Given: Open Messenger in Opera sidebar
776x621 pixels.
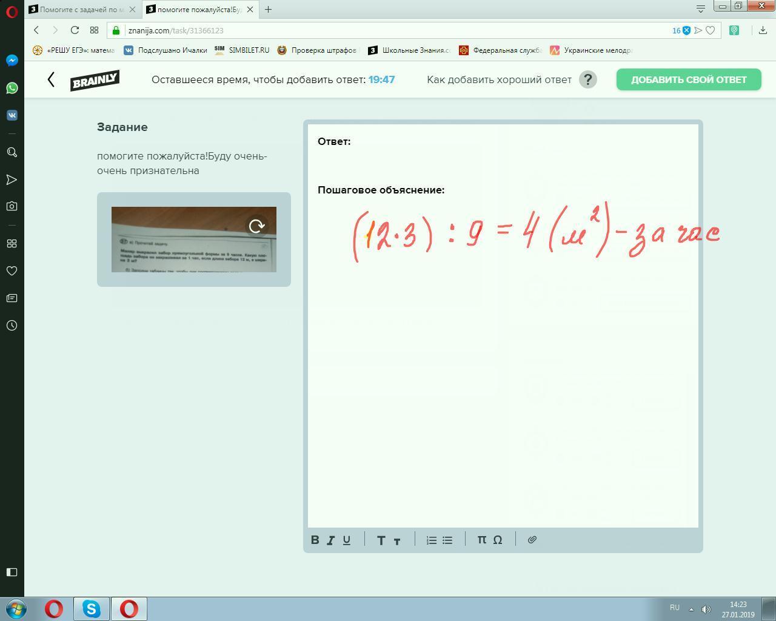Looking at the screenshot, I should tap(12, 60).
